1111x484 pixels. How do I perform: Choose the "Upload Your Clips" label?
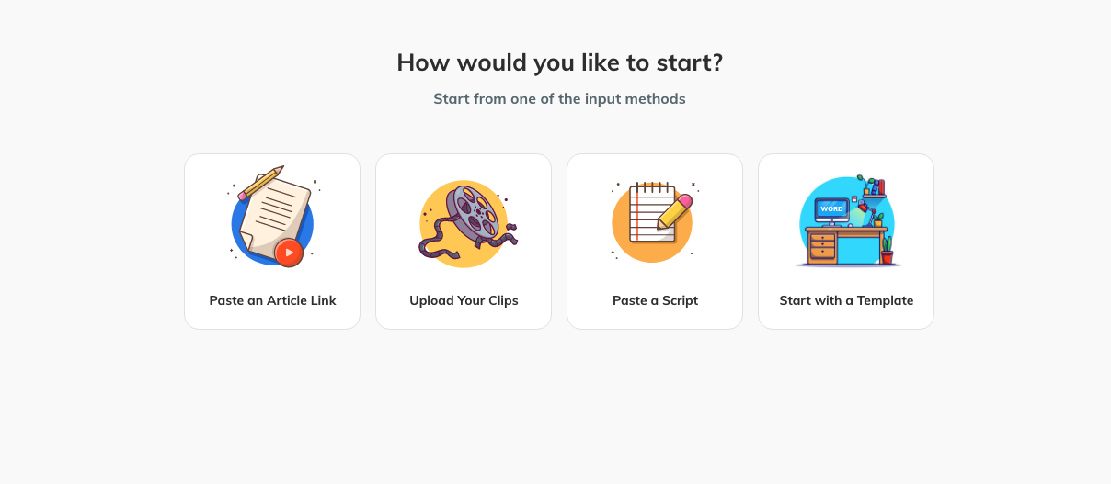pos(464,300)
